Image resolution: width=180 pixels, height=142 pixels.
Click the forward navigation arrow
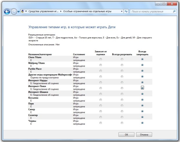(14, 12)
